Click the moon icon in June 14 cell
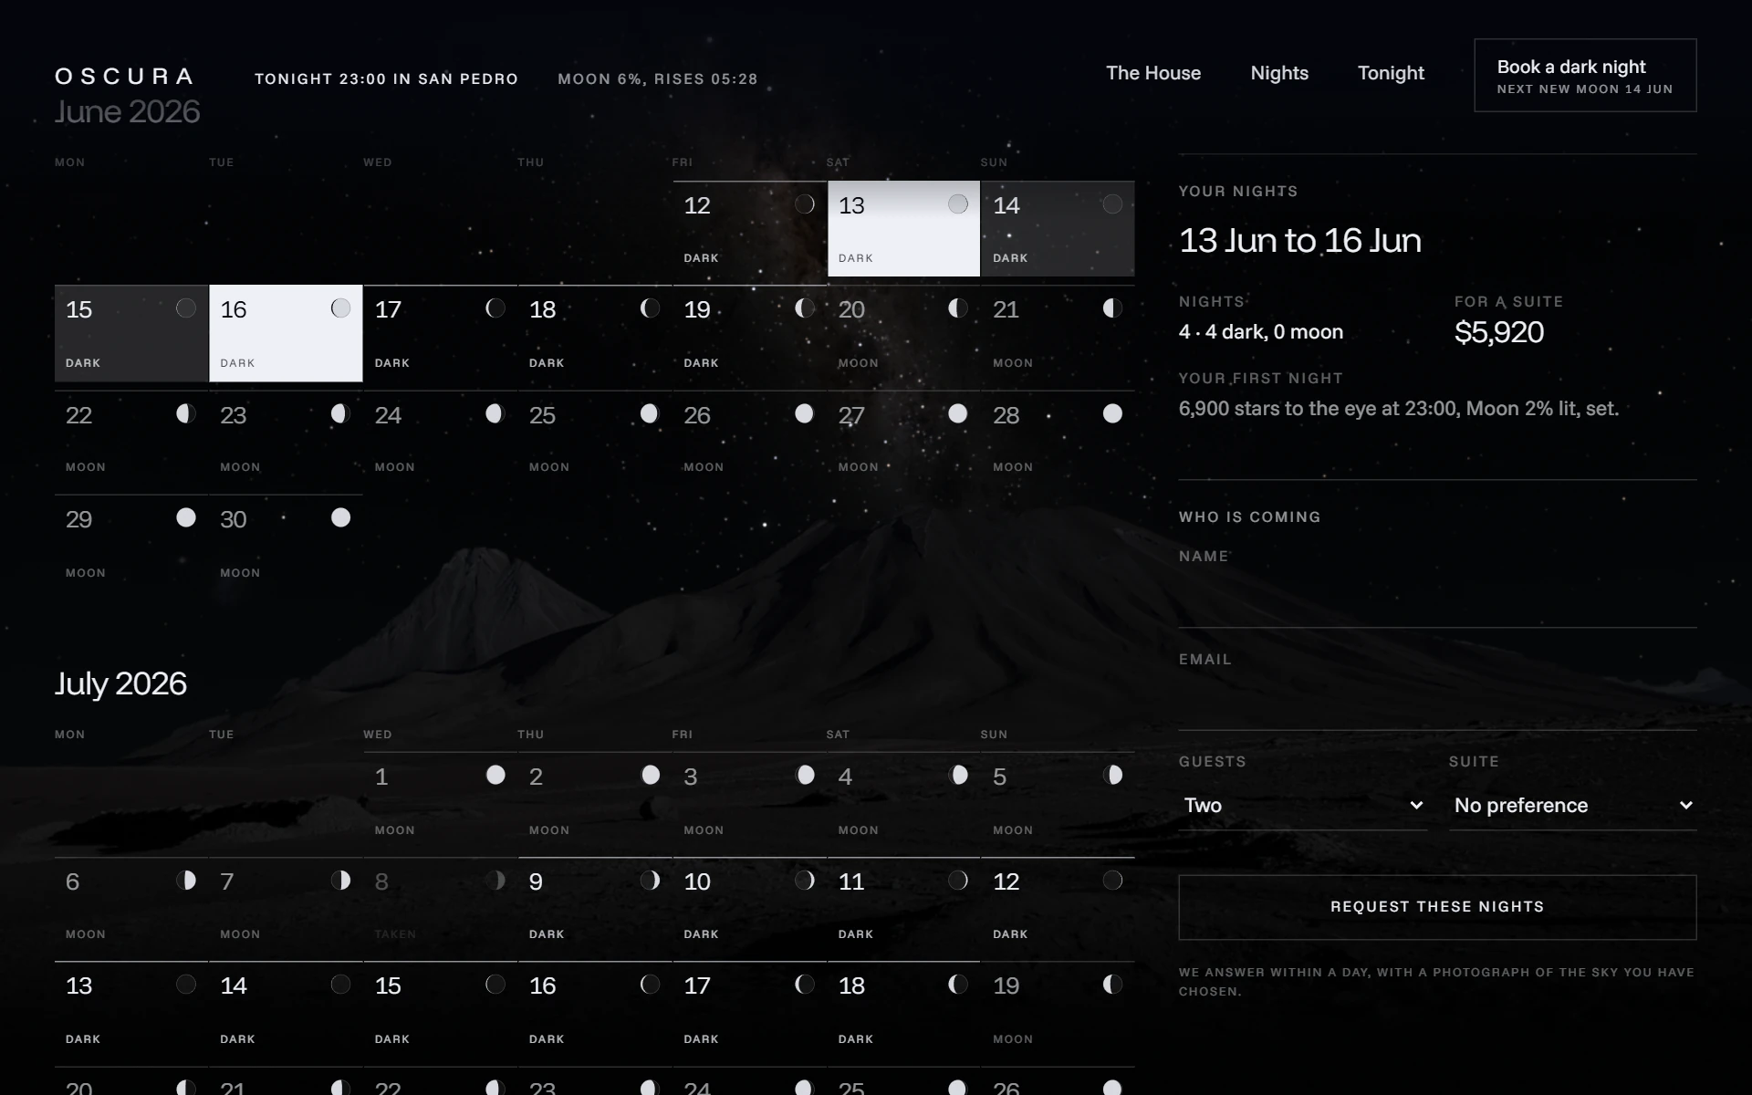The width and height of the screenshot is (1752, 1095). [1112, 204]
